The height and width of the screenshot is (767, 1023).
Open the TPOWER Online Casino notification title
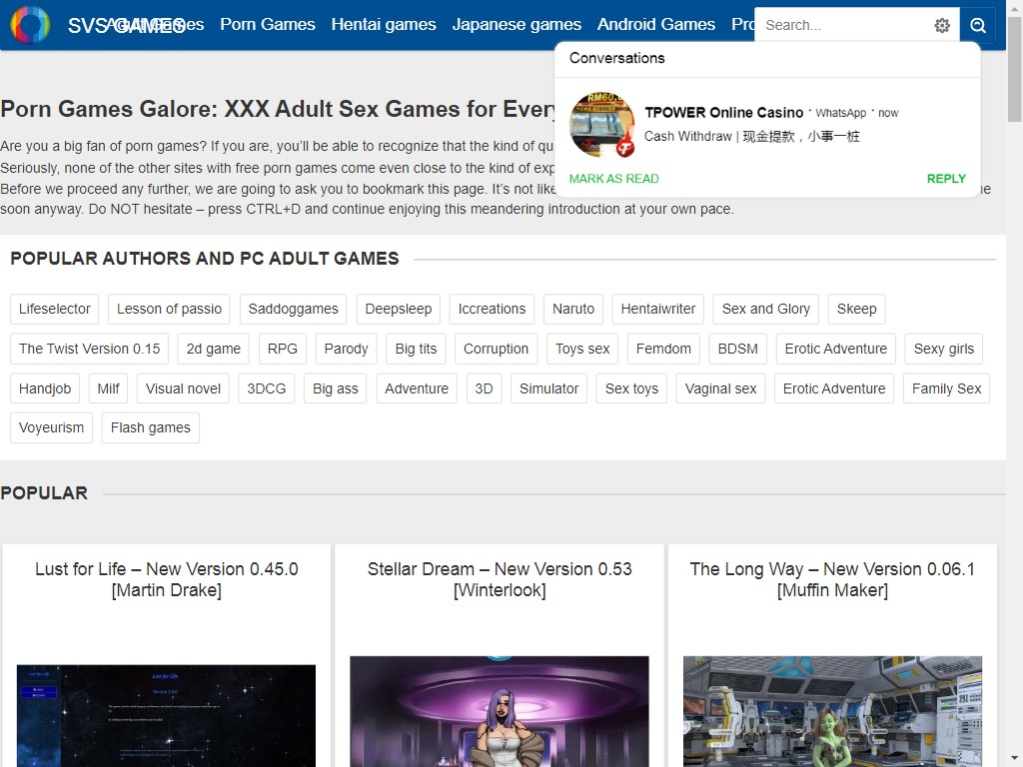tap(724, 112)
